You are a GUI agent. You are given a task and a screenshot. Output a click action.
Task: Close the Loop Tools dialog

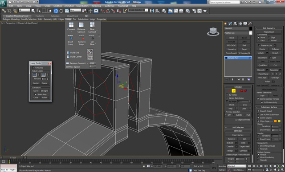49,63
